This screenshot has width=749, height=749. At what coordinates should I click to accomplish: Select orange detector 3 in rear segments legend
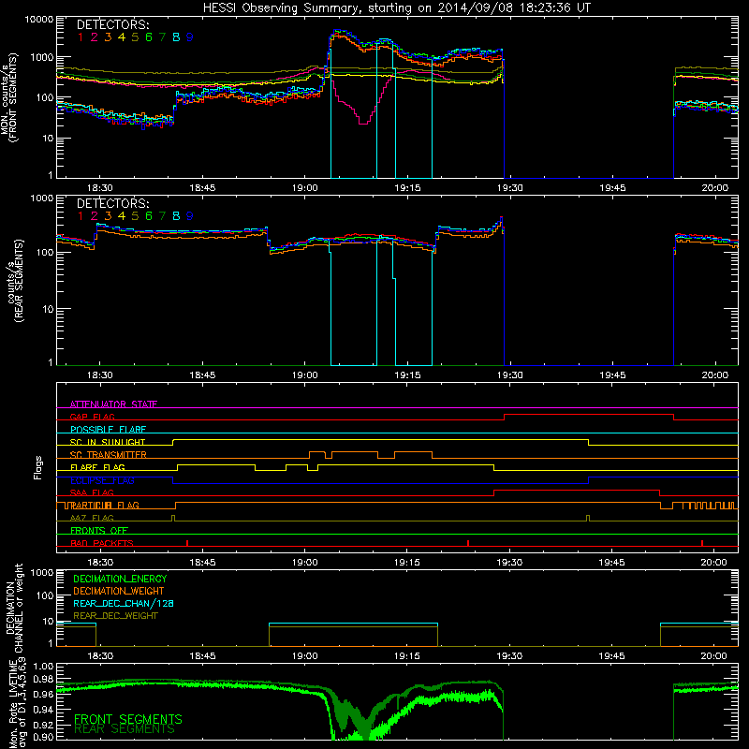[x=108, y=216]
